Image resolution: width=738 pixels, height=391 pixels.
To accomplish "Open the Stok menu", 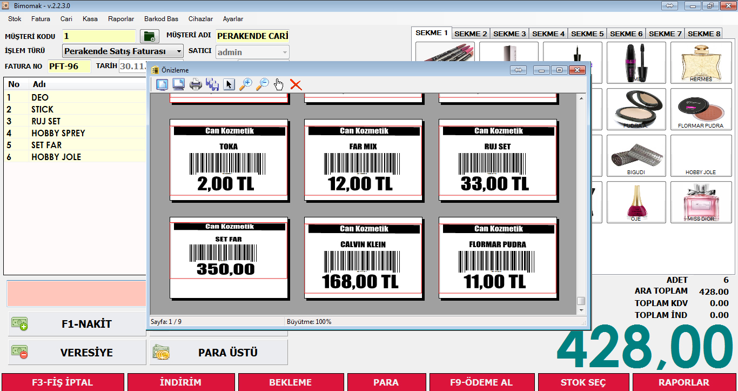I will pos(15,18).
